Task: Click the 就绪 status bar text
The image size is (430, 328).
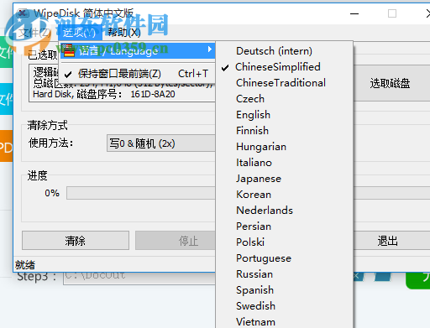Action: coord(25,265)
